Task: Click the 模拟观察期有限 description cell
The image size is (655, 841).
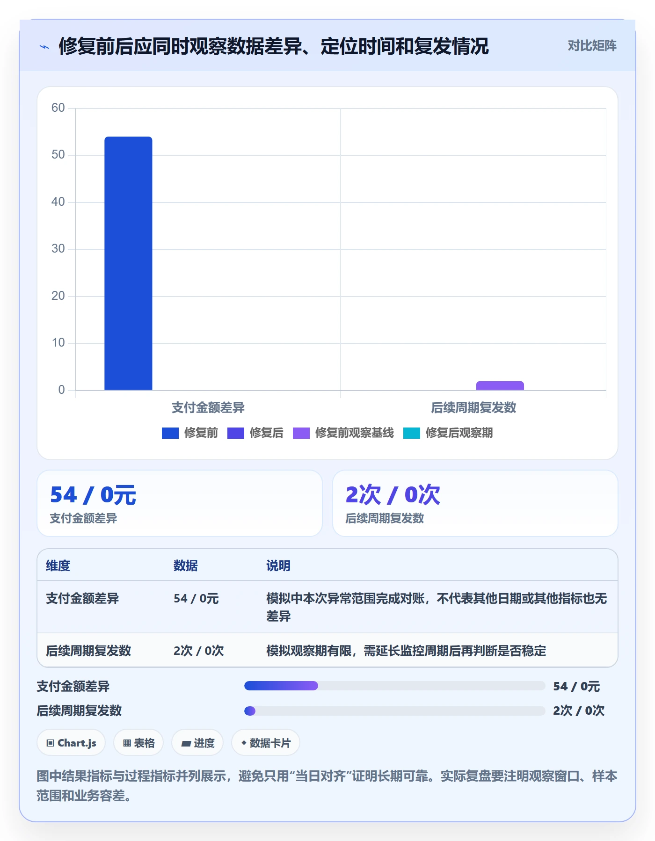Action: (406, 651)
